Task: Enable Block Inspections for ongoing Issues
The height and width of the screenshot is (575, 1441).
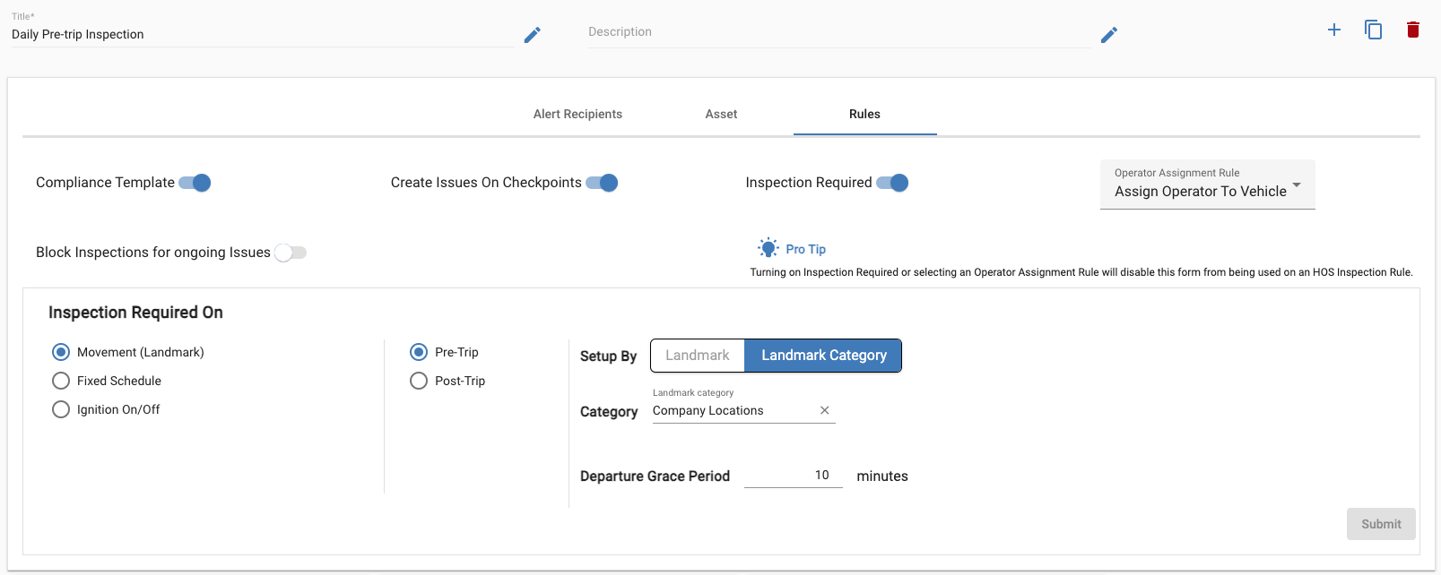Action: click(x=291, y=253)
